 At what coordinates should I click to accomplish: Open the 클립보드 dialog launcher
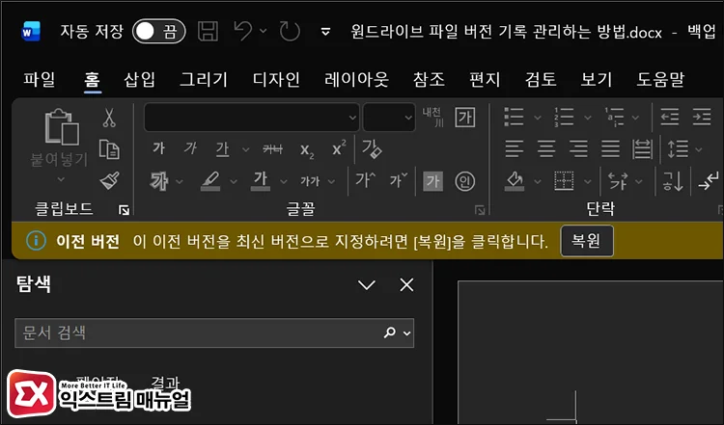[124, 210]
